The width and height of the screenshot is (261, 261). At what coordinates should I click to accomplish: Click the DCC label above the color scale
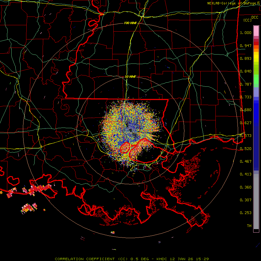(x=255, y=17)
